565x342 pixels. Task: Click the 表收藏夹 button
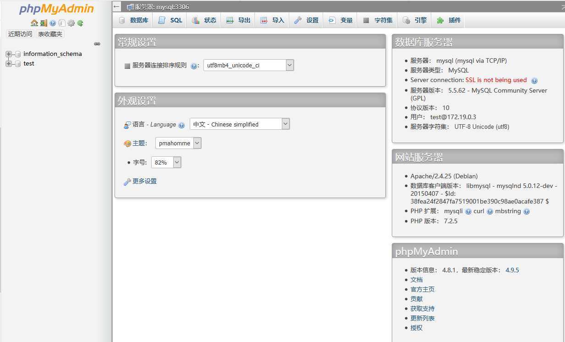50,34
